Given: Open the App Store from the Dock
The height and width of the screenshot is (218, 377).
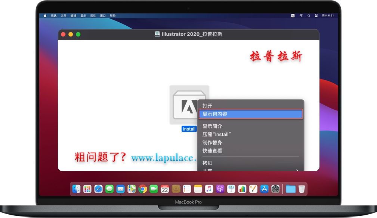Looking at the screenshot, I should [264, 189].
